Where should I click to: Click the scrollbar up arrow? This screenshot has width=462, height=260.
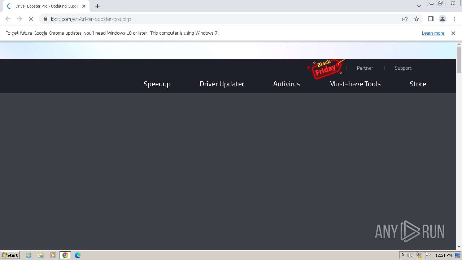click(x=459, y=44)
